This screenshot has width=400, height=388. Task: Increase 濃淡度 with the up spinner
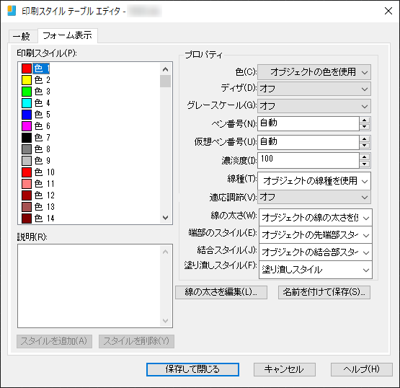pyautogui.click(x=365, y=157)
